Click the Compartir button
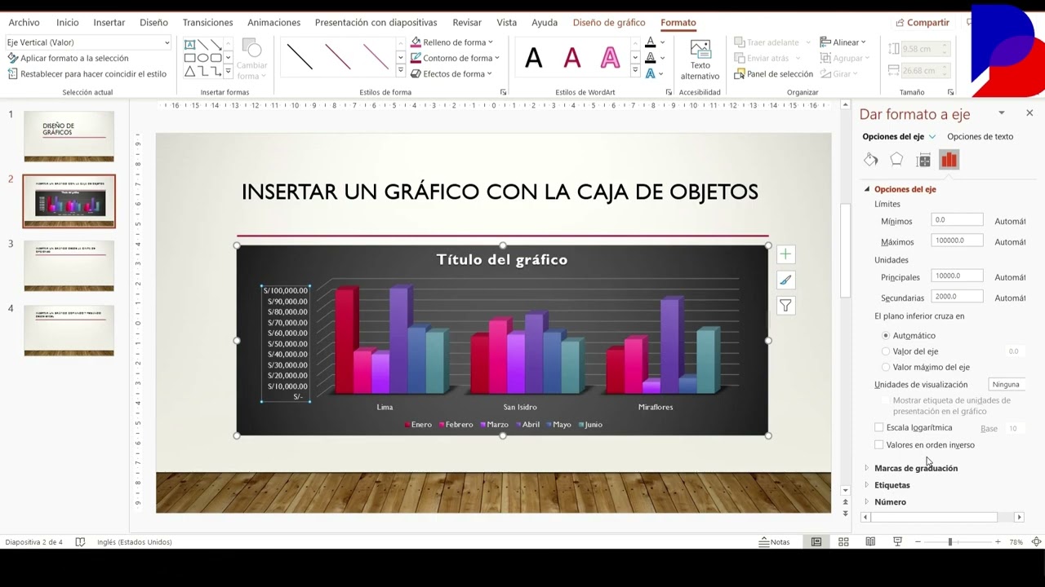This screenshot has height=587, width=1045. coord(923,23)
